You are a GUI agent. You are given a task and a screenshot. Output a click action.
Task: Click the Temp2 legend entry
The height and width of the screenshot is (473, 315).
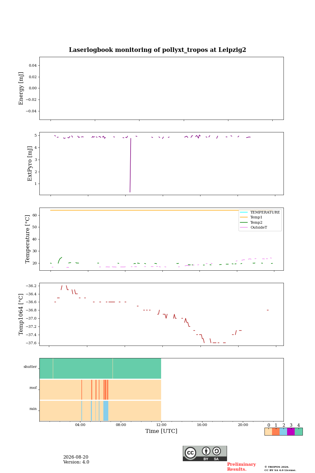[251, 222]
